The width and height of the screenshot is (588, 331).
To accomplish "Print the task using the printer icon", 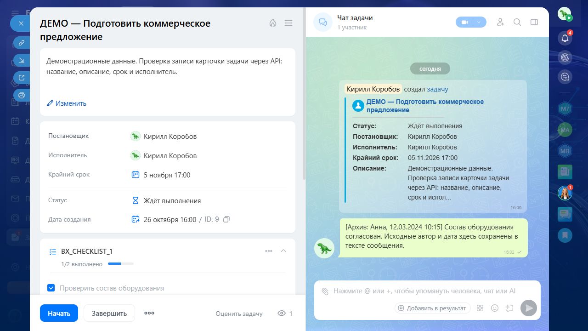I will [22, 95].
